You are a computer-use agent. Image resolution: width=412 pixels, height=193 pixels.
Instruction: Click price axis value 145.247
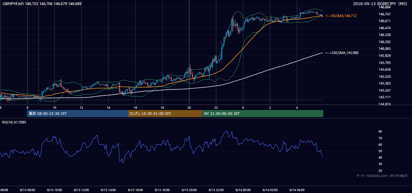click(385, 90)
